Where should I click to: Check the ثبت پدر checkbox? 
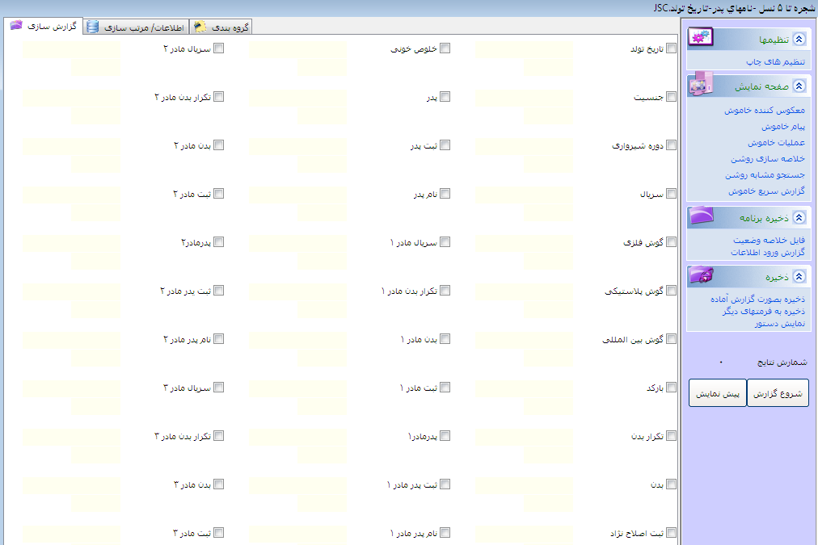tap(445, 145)
